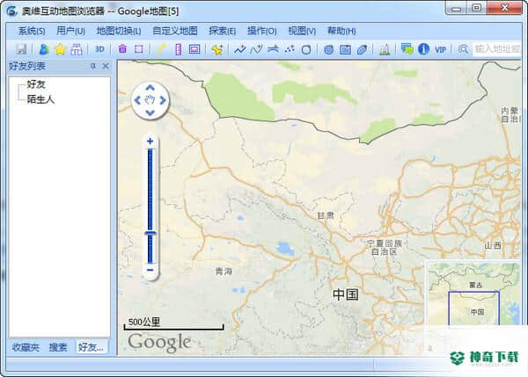Pan map left with the left arrow
528x377 pixels.
[x=137, y=100]
